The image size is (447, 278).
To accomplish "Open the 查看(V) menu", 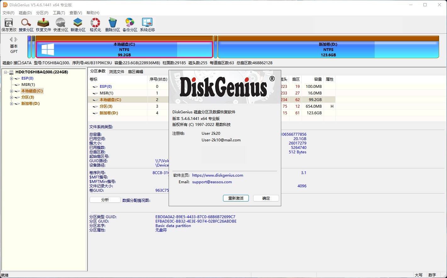I will pyautogui.click(x=75, y=13).
